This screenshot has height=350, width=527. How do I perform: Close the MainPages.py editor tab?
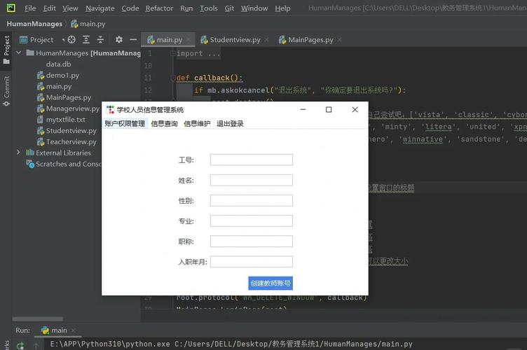pyautogui.click(x=339, y=40)
